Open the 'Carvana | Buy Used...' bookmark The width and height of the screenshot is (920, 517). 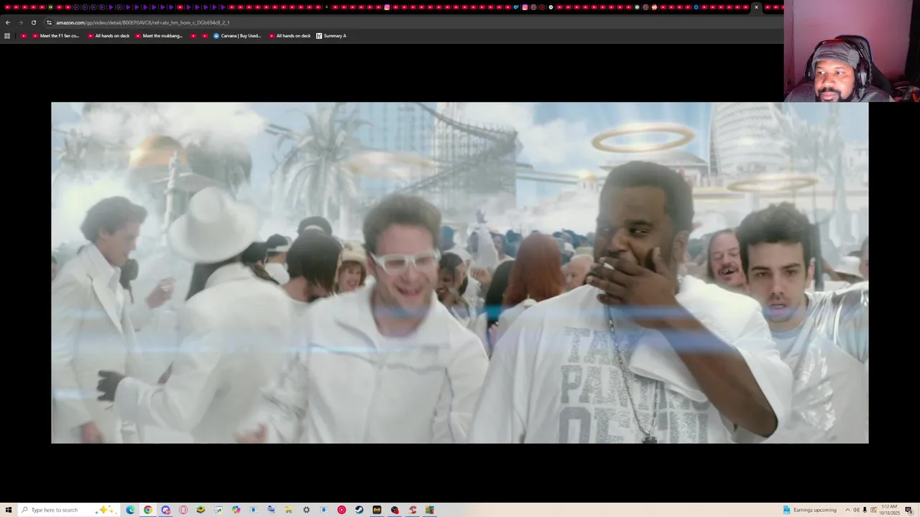(x=237, y=36)
